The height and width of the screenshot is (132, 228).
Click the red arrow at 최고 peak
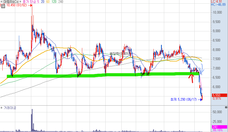pyautogui.click(x=30, y=5)
